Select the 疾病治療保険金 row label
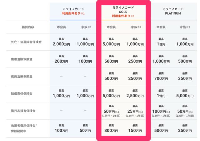Viewport: 200px width, 141px height. pyautogui.click(x=22, y=76)
